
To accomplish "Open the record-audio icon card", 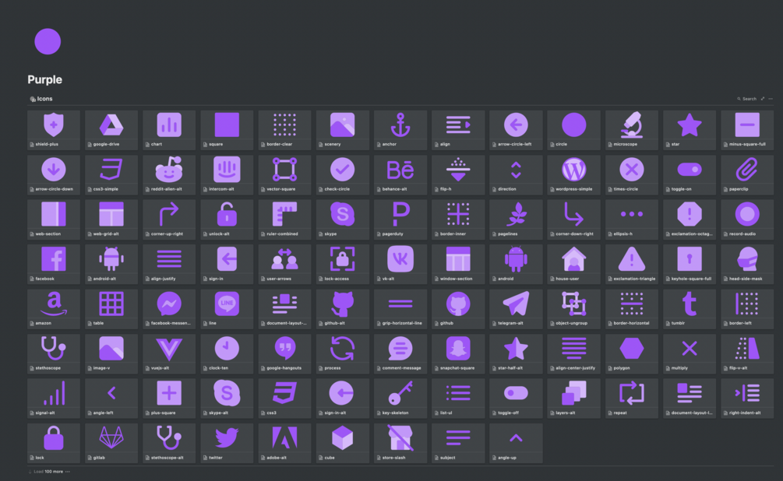I will click(747, 219).
